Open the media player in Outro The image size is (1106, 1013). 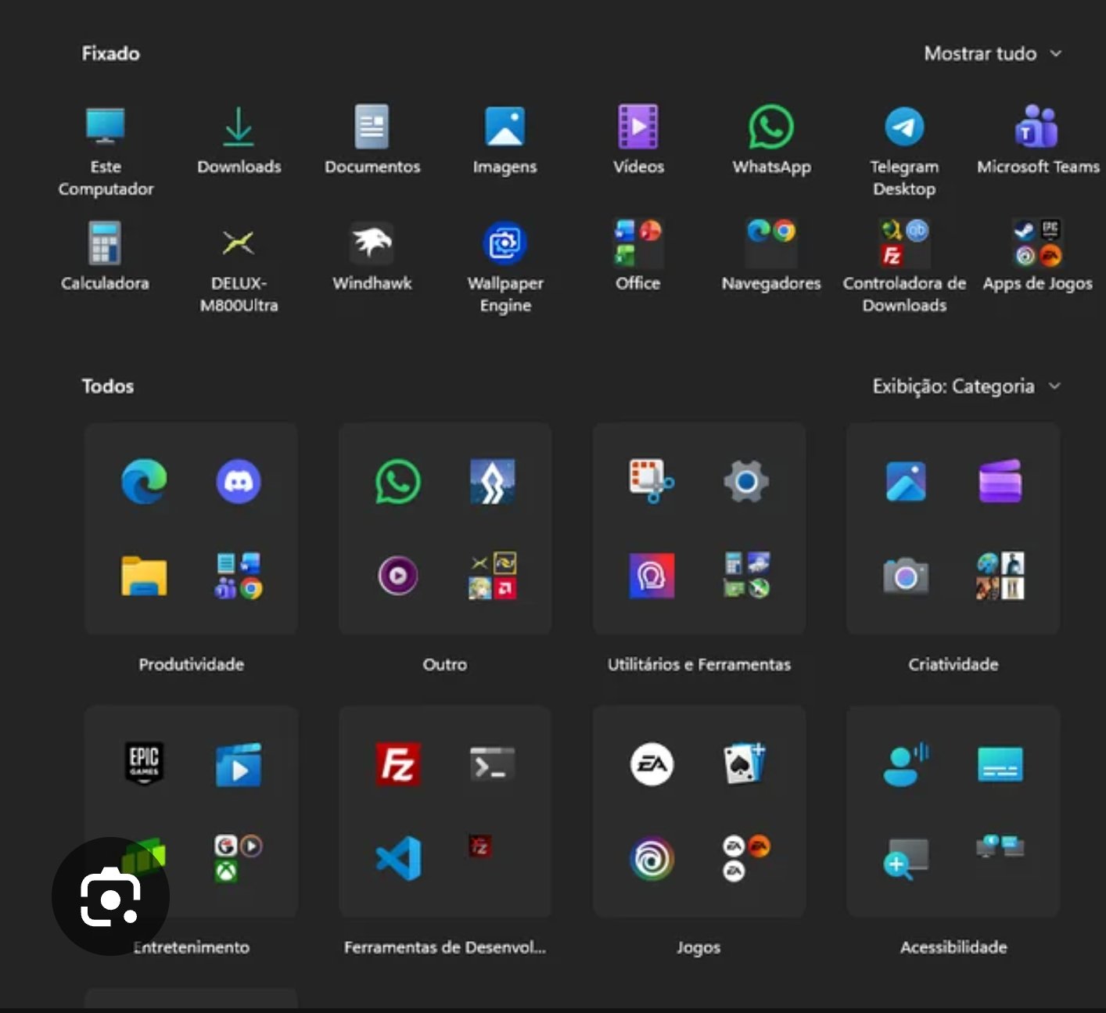click(398, 576)
